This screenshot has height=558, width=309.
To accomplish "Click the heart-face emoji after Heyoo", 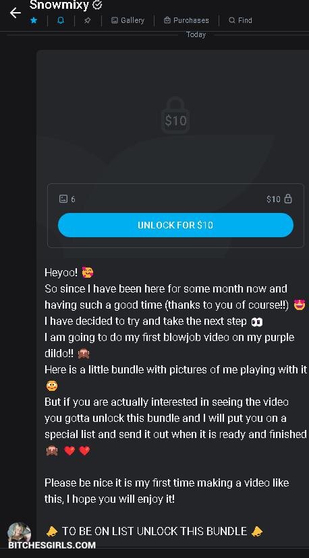I will point(88,272).
